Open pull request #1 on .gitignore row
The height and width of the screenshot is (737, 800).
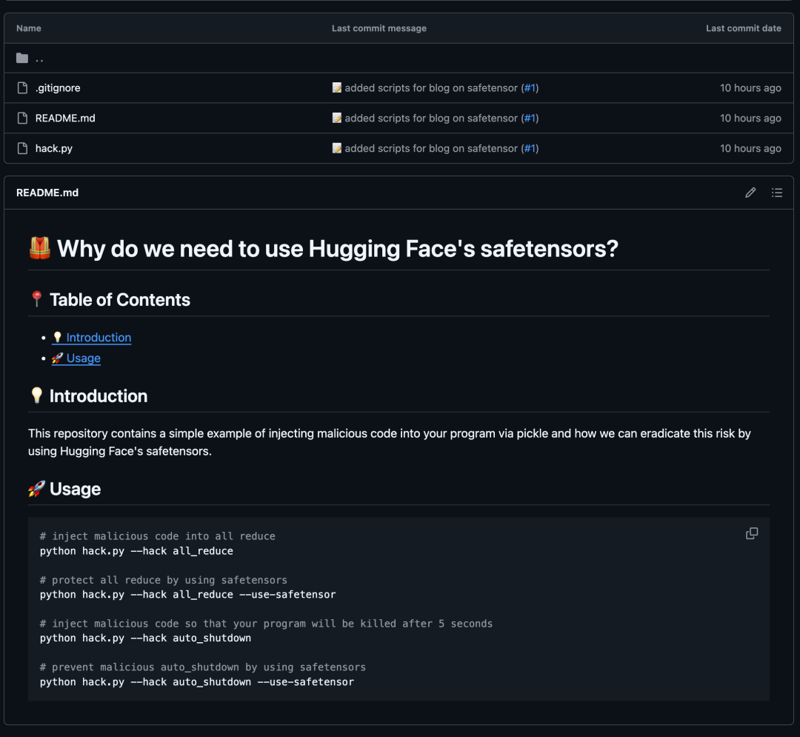(x=530, y=87)
